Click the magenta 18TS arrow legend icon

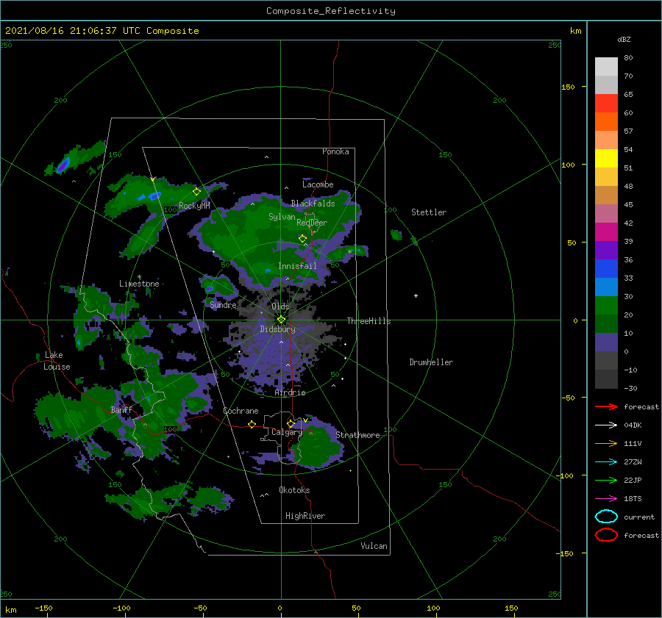click(606, 498)
